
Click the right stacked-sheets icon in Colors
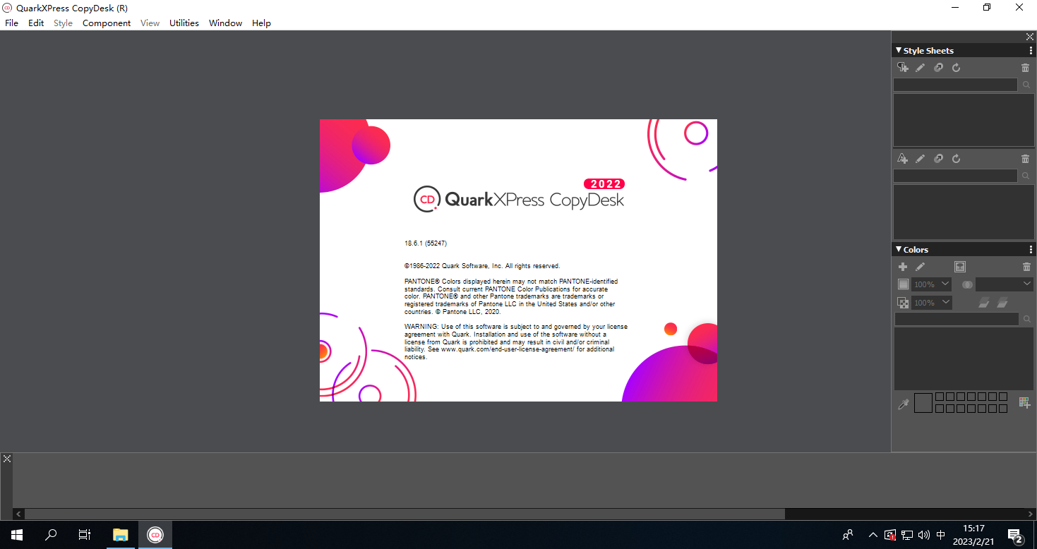pos(1002,303)
